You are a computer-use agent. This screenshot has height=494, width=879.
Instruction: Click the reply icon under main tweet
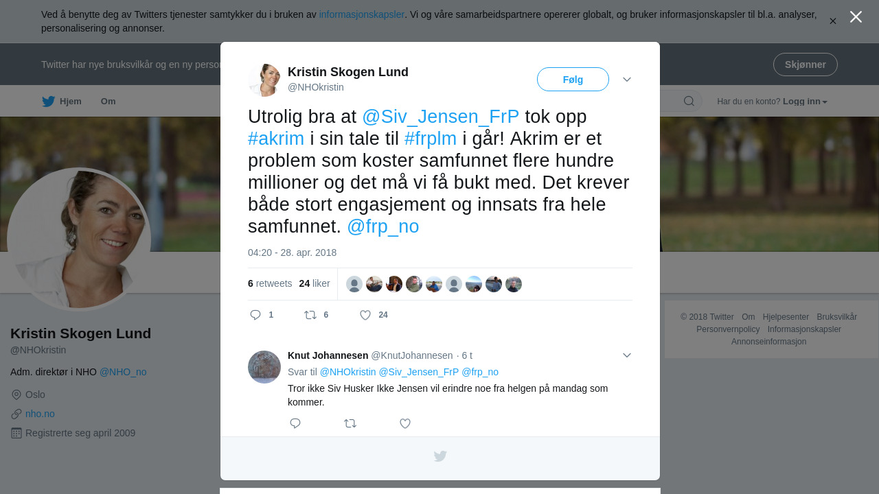pos(255,315)
